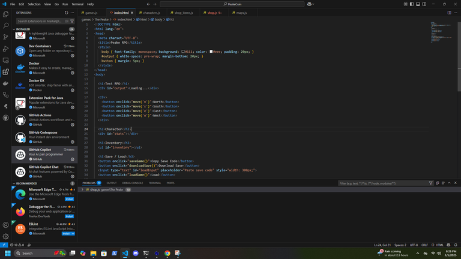The width and height of the screenshot is (461, 259).
Task: Open the Manage gear in activity bar
Action: pos(5,236)
